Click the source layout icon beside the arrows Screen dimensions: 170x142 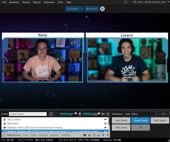99,135
